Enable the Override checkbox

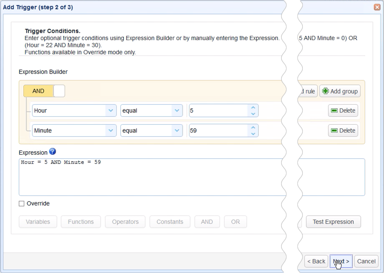(22, 204)
